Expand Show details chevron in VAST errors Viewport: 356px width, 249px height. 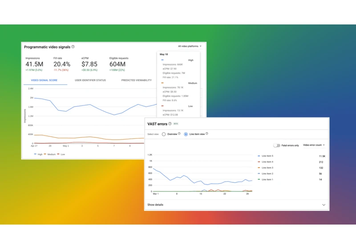[324, 205]
